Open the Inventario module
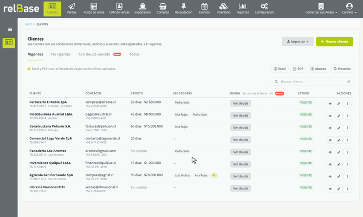This screenshot has width=363, height=217. pyautogui.click(x=223, y=9)
